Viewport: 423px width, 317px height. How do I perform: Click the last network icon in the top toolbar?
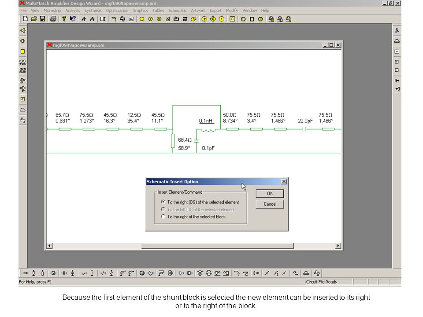pyautogui.click(x=288, y=19)
